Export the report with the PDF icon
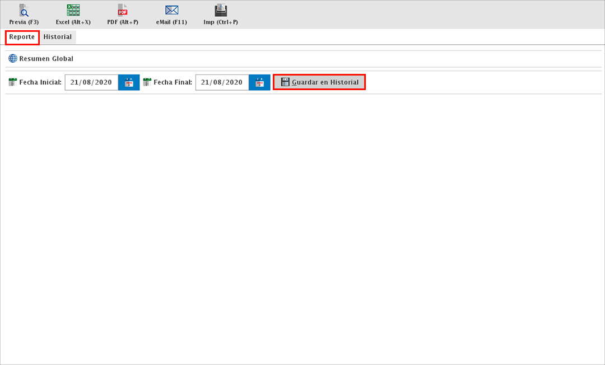605x365 pixels. tap(123, 10)
